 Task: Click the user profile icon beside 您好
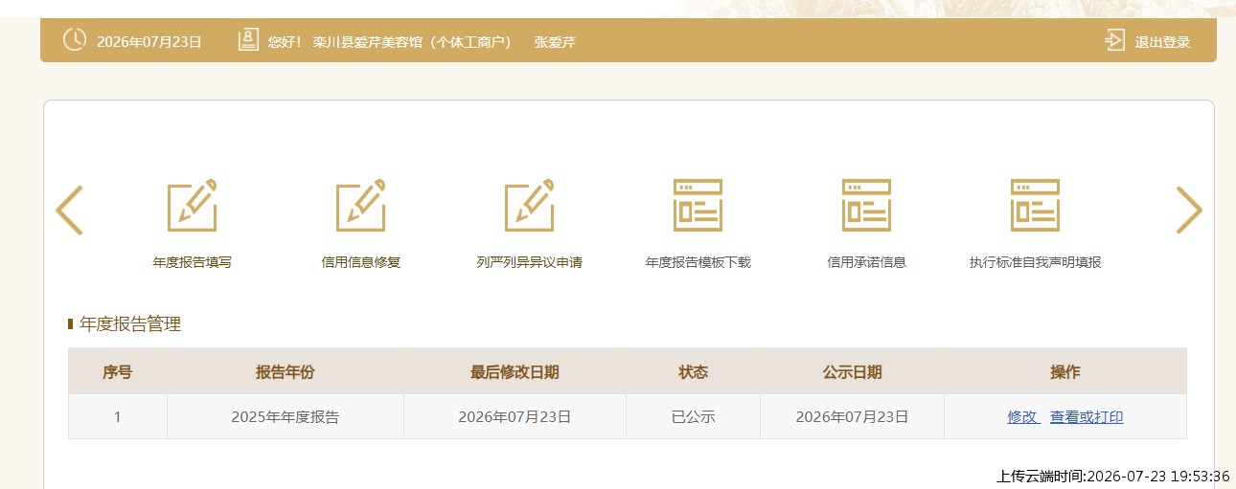click(248, 40)
